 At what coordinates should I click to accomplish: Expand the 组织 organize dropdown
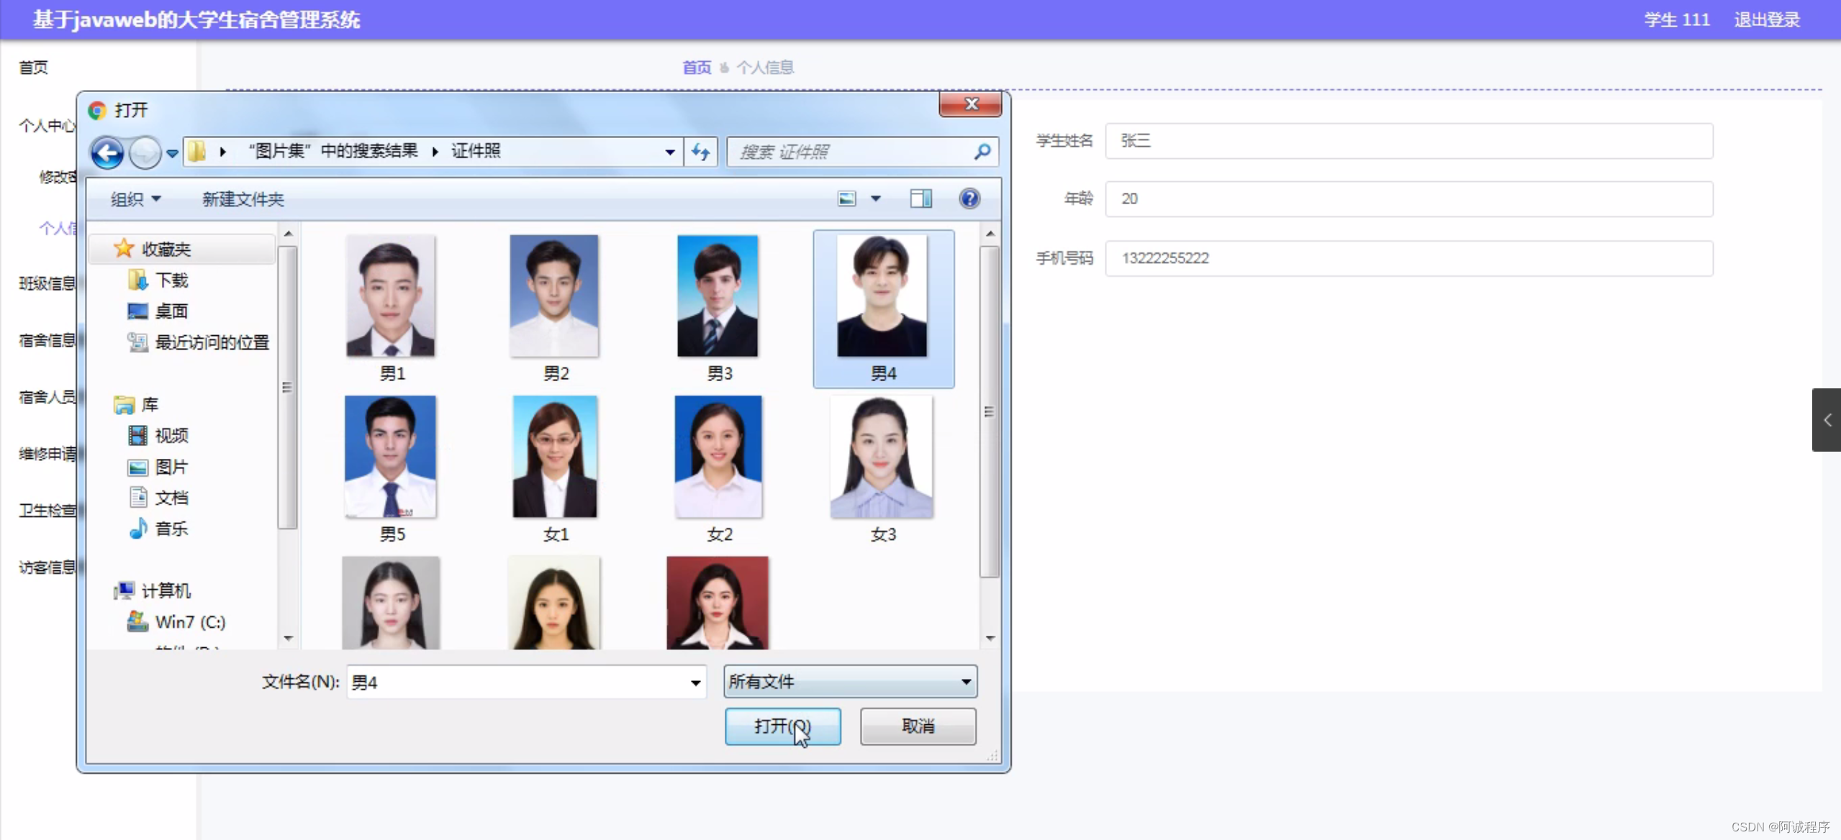[x=135, y=198]
